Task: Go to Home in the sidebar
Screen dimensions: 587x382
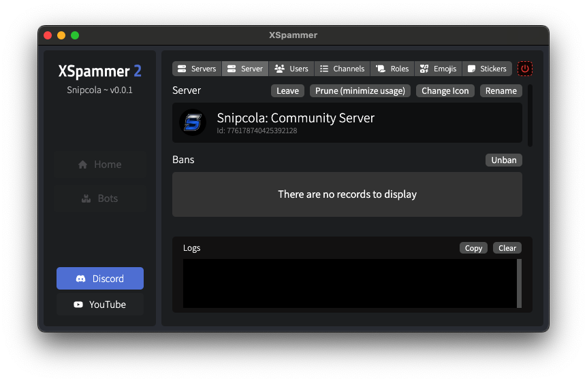Action: point(100,164)
